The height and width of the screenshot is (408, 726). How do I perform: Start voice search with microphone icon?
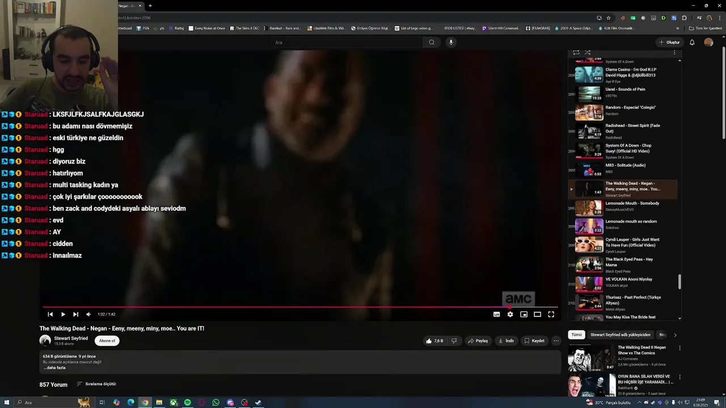tap(451, 42)
